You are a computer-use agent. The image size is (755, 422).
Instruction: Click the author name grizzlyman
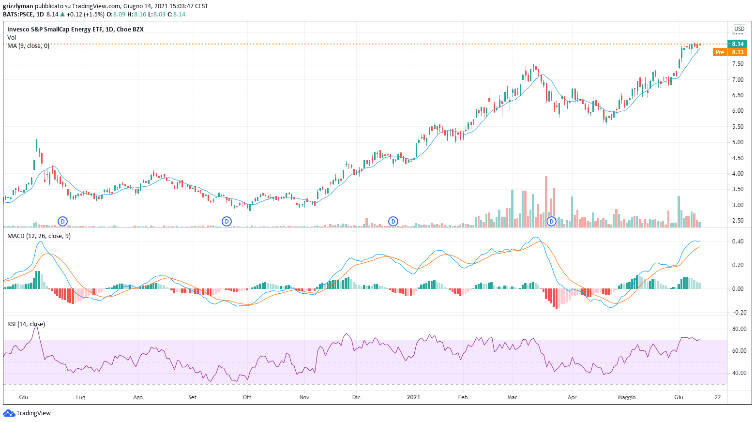tap(18, 6)
